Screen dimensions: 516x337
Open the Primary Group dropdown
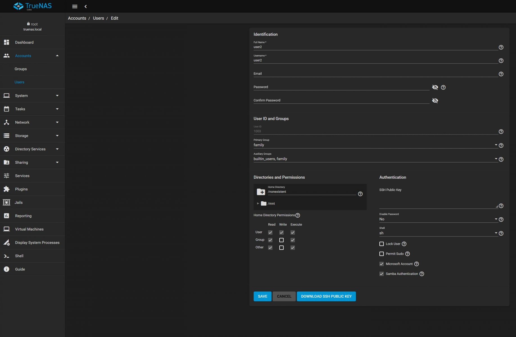coord(375,145)
